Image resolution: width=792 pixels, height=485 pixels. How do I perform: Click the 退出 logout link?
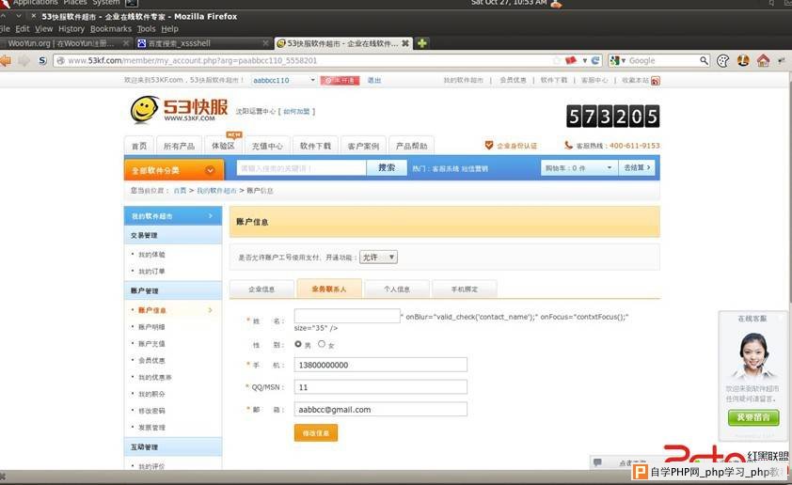pos(373,80)
